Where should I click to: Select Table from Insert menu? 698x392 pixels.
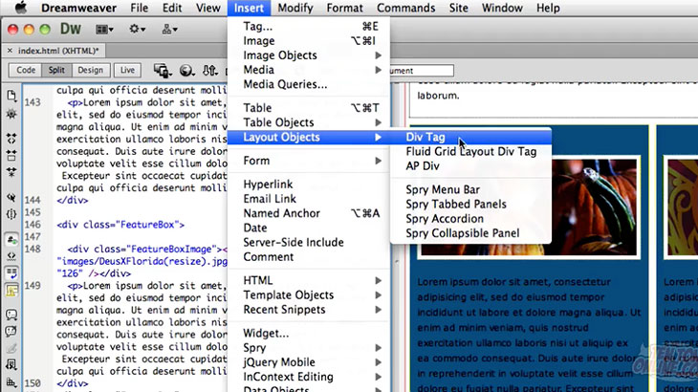309,108
